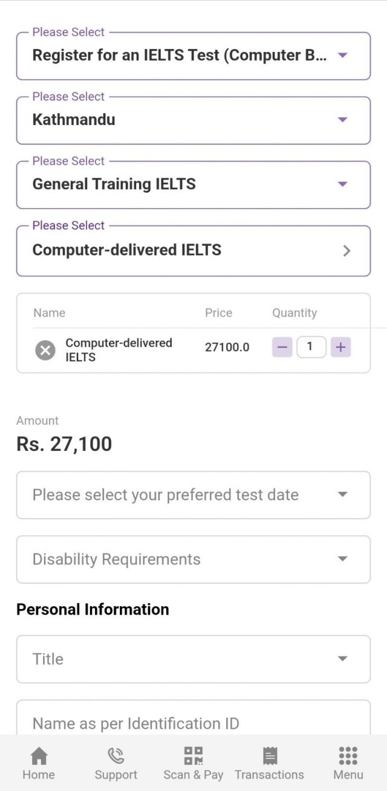
Task: Expand the Disability Requirements dropdown
Action: click(x=193, y=559)
